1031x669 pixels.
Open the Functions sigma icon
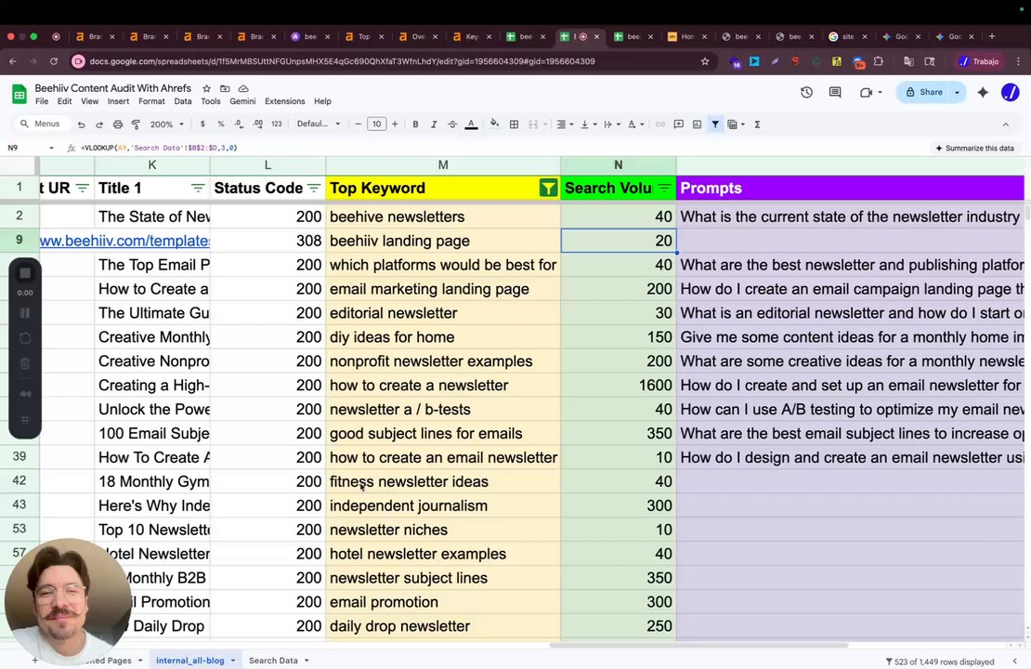758,125
